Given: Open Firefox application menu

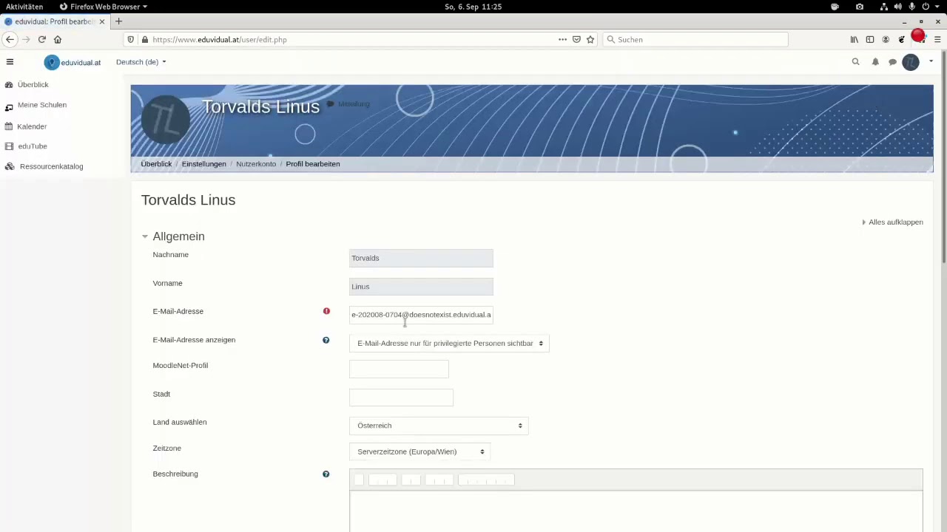Looking at the screenshot, I should (x=937, y=39).
